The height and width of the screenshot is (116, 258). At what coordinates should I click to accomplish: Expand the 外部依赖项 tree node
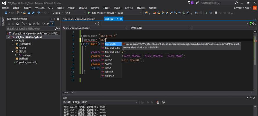(12, 44)
